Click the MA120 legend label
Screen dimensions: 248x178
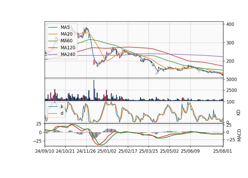[68, 47]
